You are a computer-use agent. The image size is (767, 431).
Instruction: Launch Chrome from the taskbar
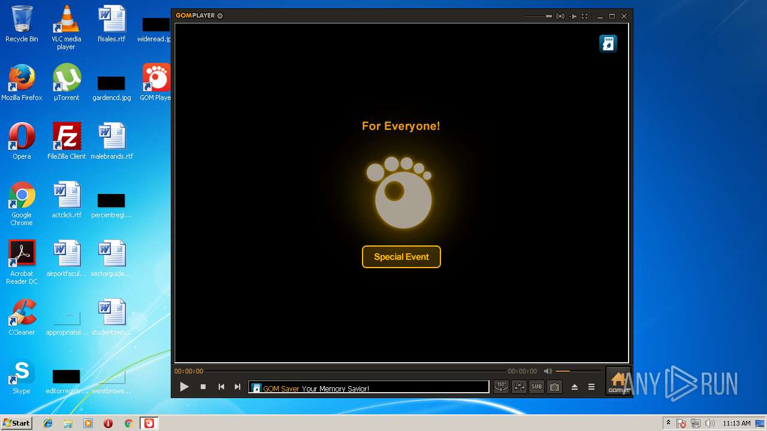click(x=128, y=423)
